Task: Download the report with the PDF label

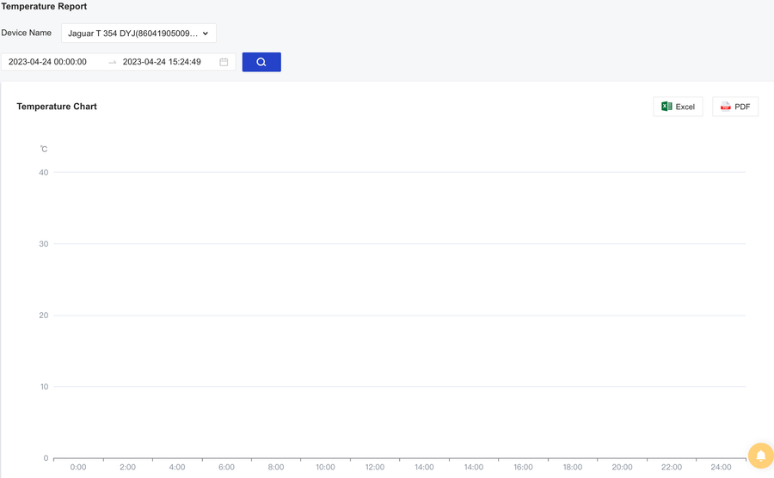Action: point(742,107)
